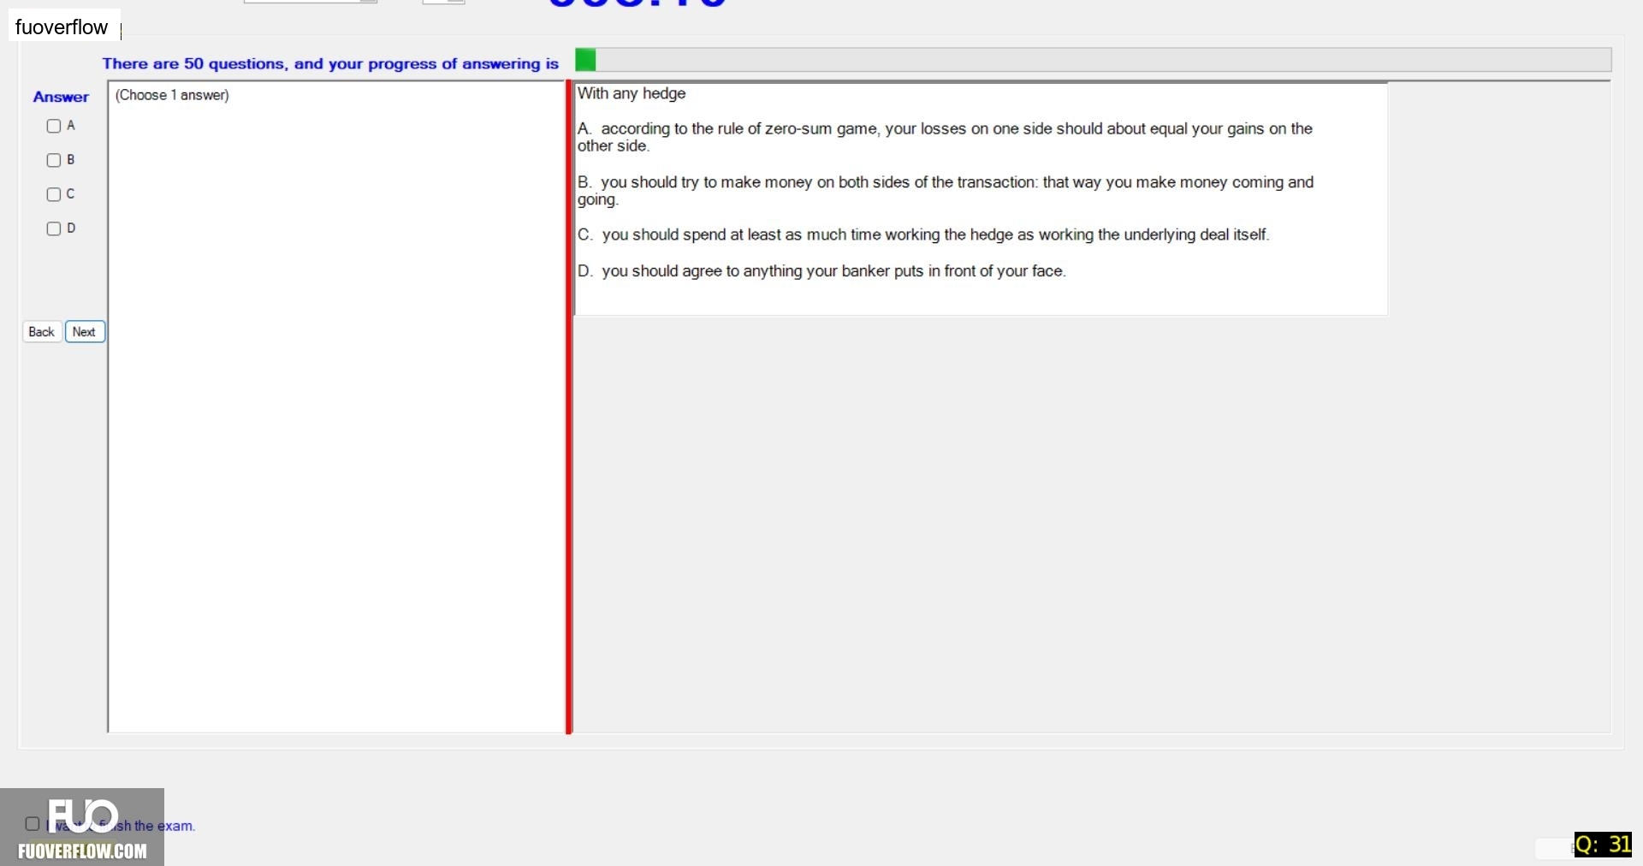The width and height of the screenshot is (1643, 866).
Task: Click the fuoverflow text label
Action: tap(62, 27)
